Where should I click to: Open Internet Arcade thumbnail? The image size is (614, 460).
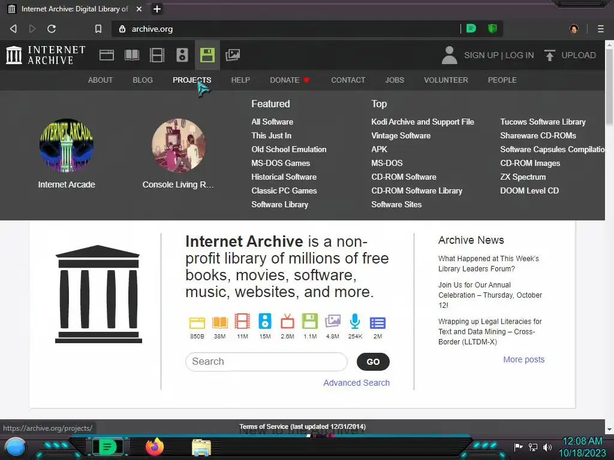[67, 146]
